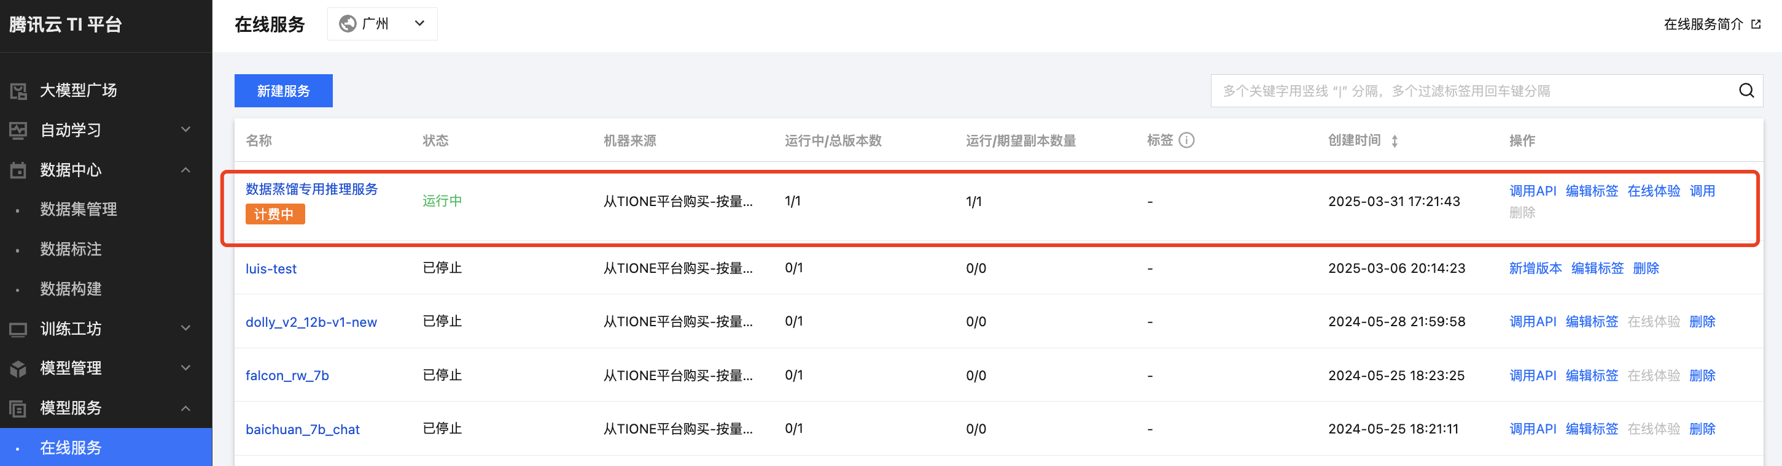Image resolution: width=1782 pixels, height=466 pixels.
Task: Click the 模型管理 cube icon
Action: pos(18,369)
